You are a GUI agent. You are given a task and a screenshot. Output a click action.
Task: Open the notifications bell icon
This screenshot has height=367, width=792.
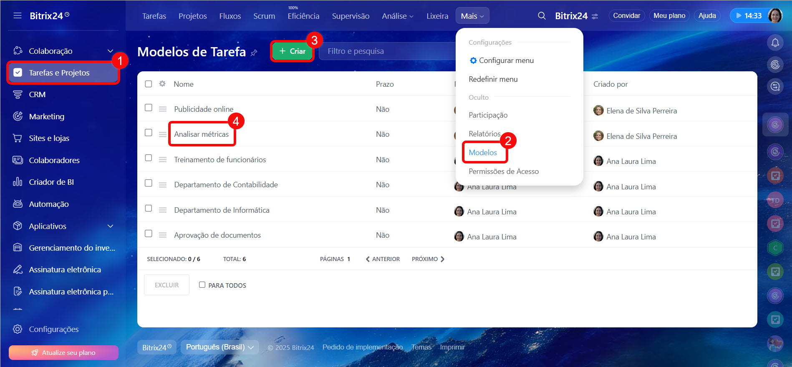[x=775, y=43]
